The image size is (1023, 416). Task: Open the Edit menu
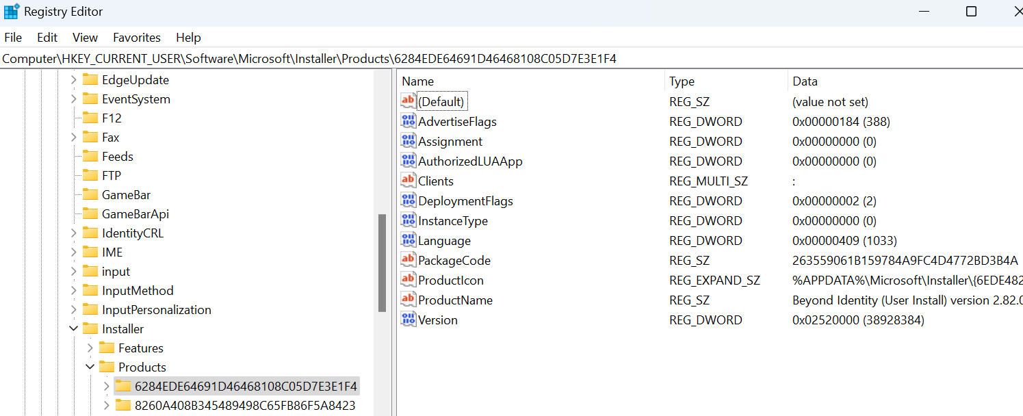coord(47,38)
